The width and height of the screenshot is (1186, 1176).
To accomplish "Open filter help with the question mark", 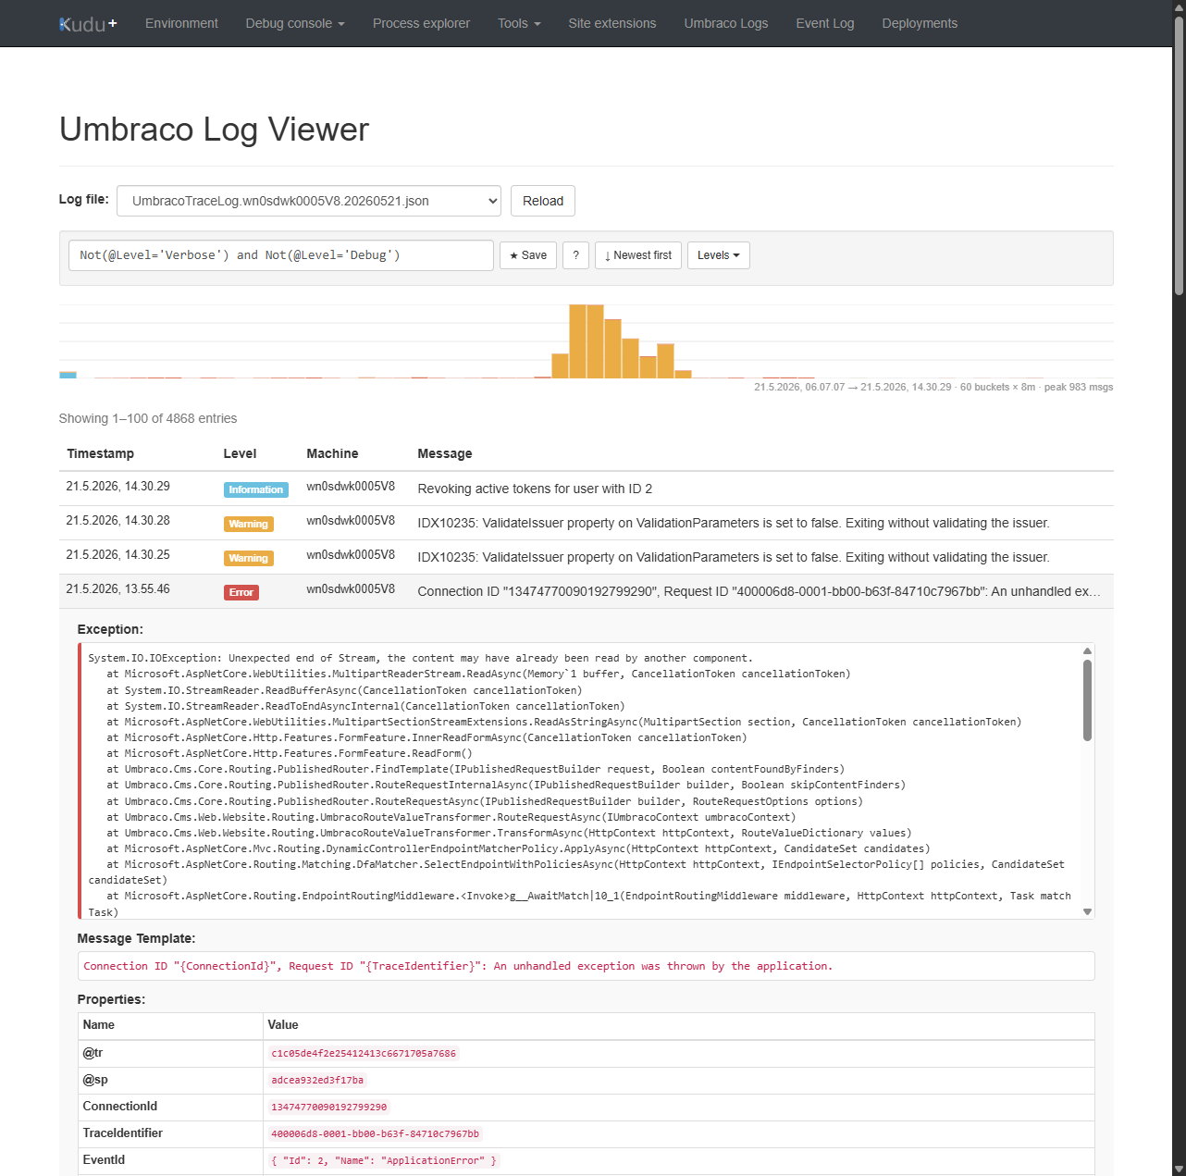I will click(x=575, y=255).
